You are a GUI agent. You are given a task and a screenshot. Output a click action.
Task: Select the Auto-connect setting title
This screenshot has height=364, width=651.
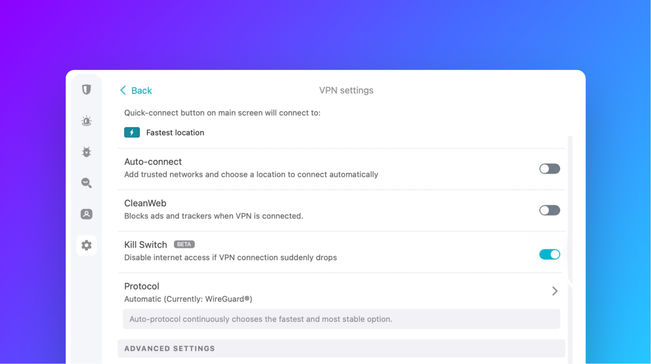(x=153, y=162)
